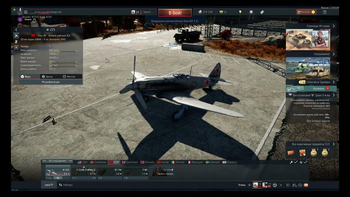Viewport: 350px width, 197px height.
Task: Open the BP battle pass icon
Action: 262,12
